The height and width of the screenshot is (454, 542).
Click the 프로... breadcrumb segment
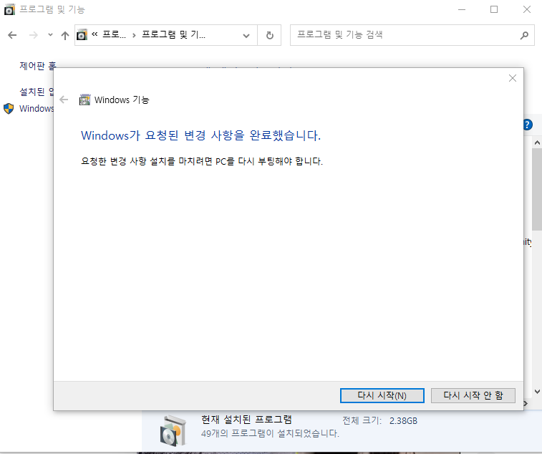pyautogui.click(x=114, y=34)
